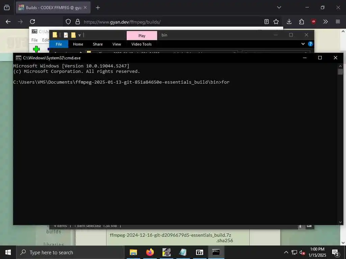Switch to the Explorer Home tab

[78, 44]
